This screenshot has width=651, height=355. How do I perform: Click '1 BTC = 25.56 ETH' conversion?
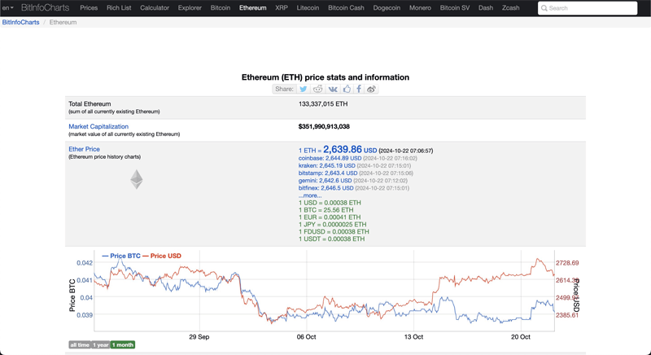(x=326, y=210)
